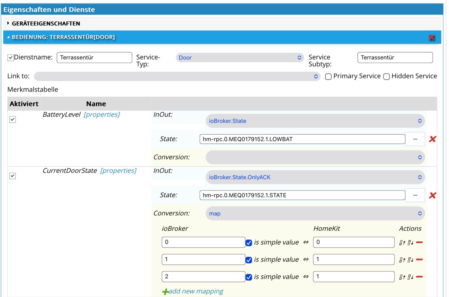Delete the mapping with ioBroker value 2
This screenshot has width=449, height=297.
coord(420,277)
